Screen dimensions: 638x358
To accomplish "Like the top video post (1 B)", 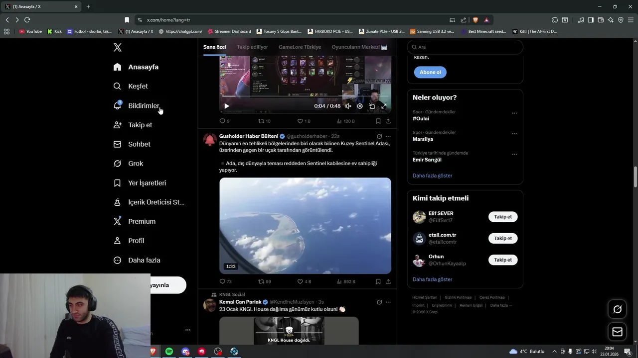I will [x=304, y=121].
